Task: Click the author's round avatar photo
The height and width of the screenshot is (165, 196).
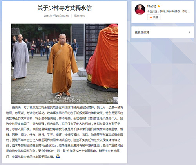Action: click(x=140, y=9)
